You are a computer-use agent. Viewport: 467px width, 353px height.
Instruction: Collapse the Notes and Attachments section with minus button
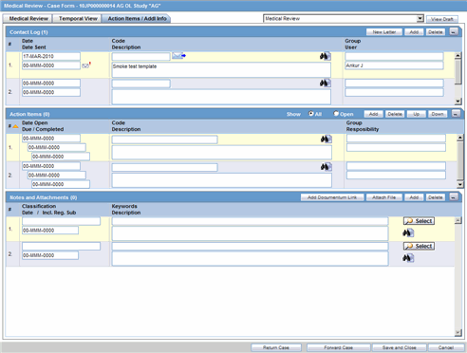click(454, 197)
